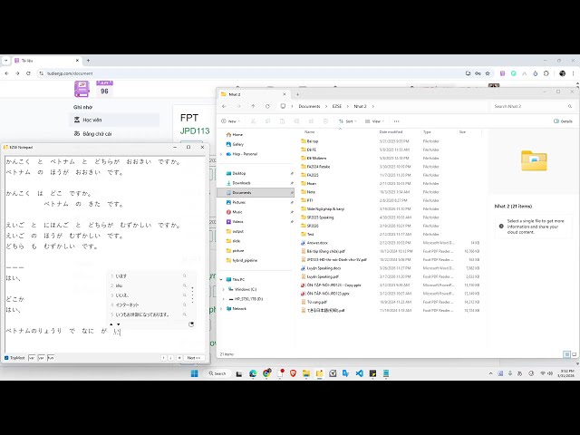Click the Date modified column header
Screen dimensions: 580x435
391,131
